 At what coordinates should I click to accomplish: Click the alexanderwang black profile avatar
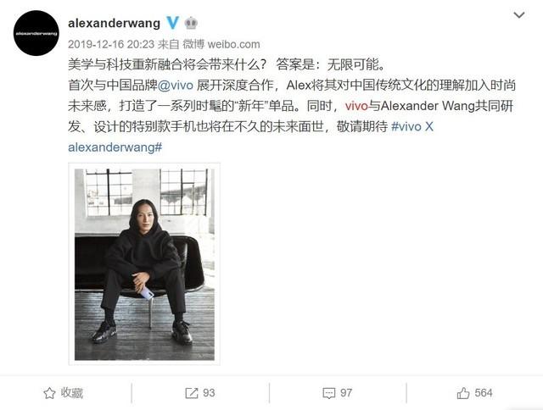pos(36,33)
